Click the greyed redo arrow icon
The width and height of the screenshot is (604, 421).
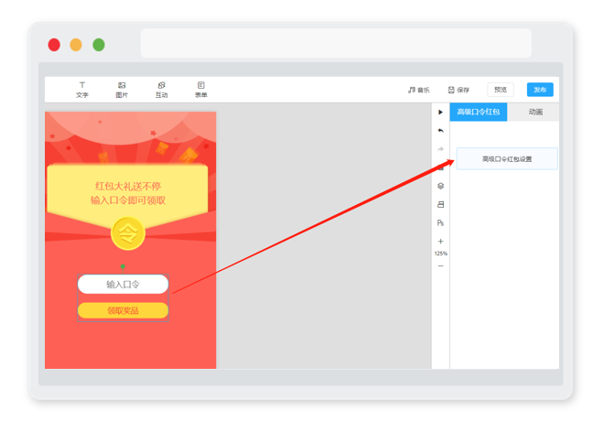[441, 149]
